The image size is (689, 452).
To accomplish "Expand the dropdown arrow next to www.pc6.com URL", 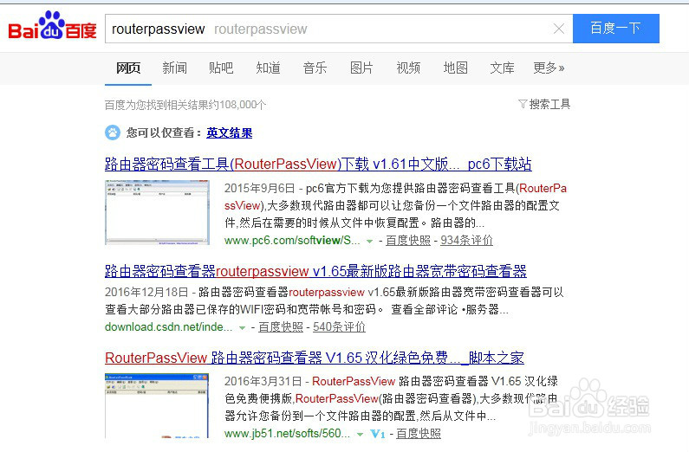I will click(369, 242).
